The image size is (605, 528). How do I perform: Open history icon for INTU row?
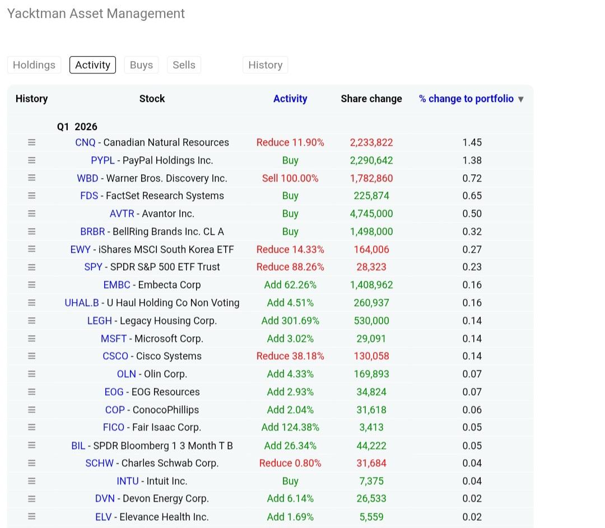[x=31, y=481]
